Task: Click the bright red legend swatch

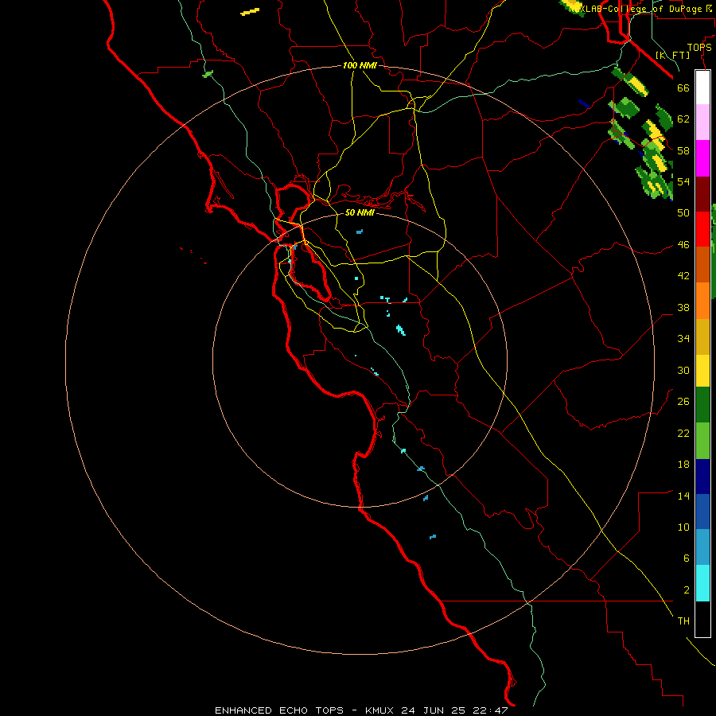Action: (x=702, y=229)
